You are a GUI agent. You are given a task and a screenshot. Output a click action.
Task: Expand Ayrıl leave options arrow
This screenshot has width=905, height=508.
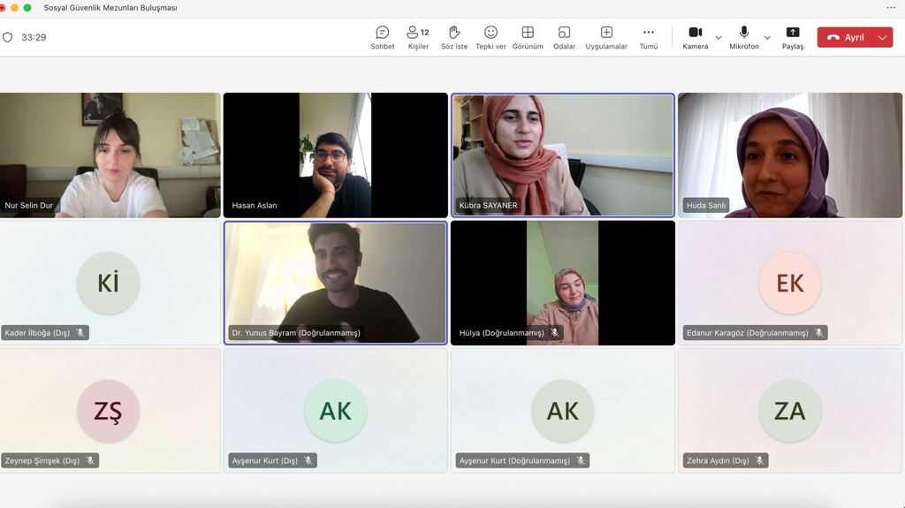[883, 37]
